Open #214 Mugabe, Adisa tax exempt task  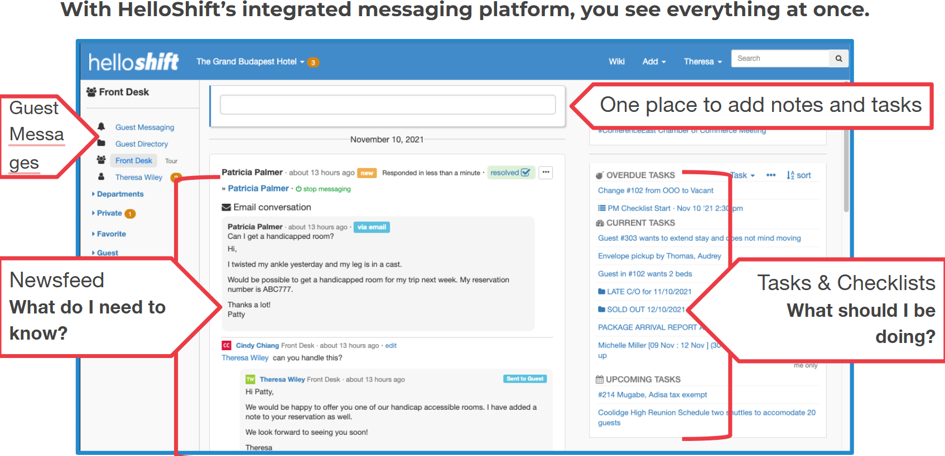pos(652,395)
